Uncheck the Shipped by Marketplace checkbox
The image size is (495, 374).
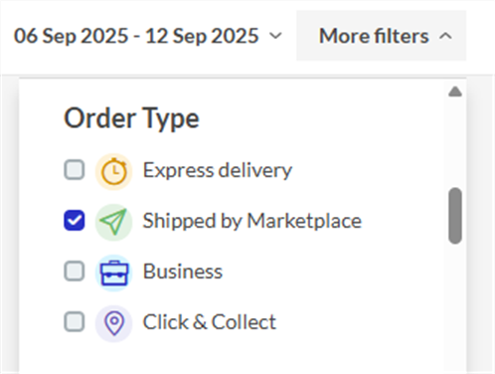click(75, 220)
